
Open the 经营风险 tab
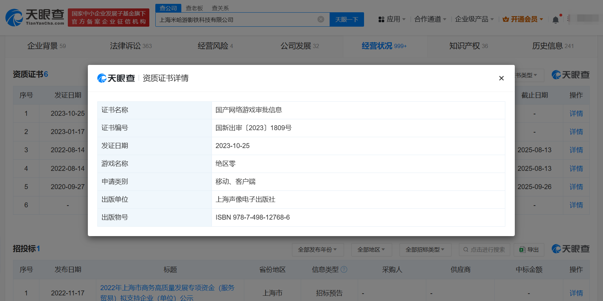[x=215, y=46]
